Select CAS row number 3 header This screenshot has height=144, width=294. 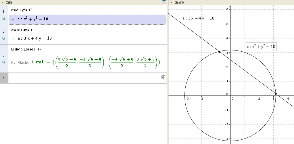pyautogui.click(x=4, y=55)
